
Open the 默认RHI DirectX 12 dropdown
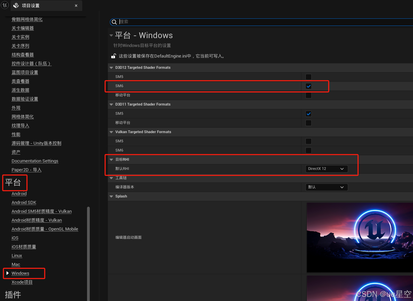326,169
